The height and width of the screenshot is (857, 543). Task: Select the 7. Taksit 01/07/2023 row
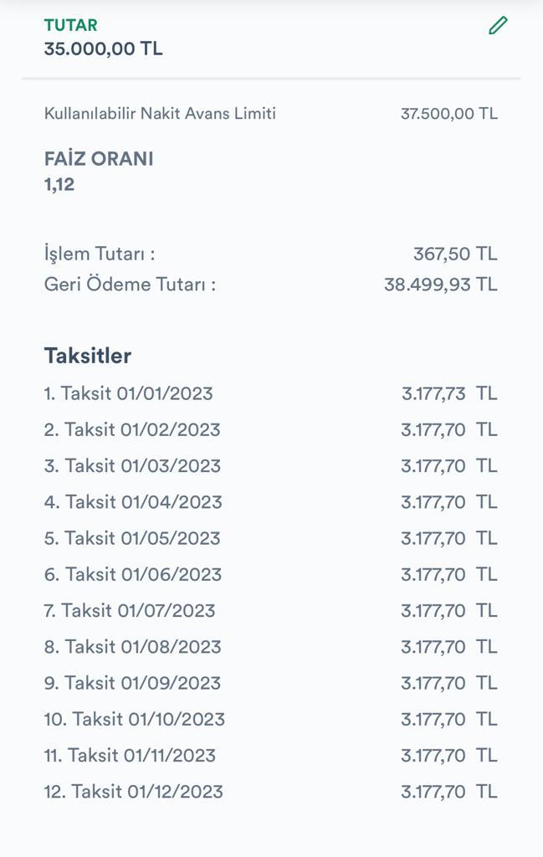pos(271,610)
